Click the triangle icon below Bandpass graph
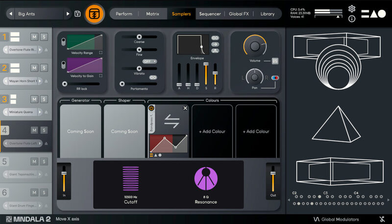The image size is (392, 224). [155, 155]
